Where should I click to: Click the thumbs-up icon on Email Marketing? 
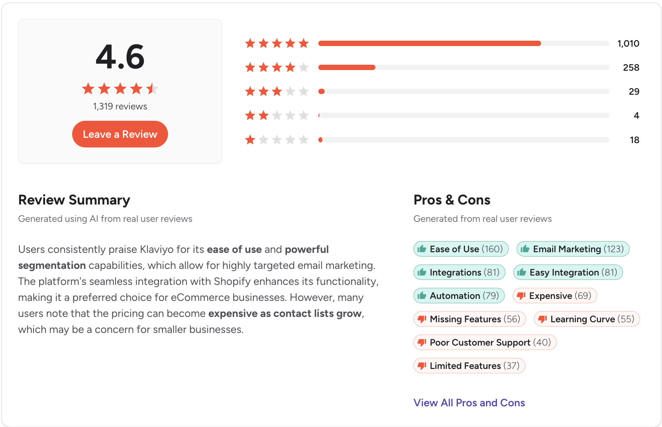(x=525, y=249)
